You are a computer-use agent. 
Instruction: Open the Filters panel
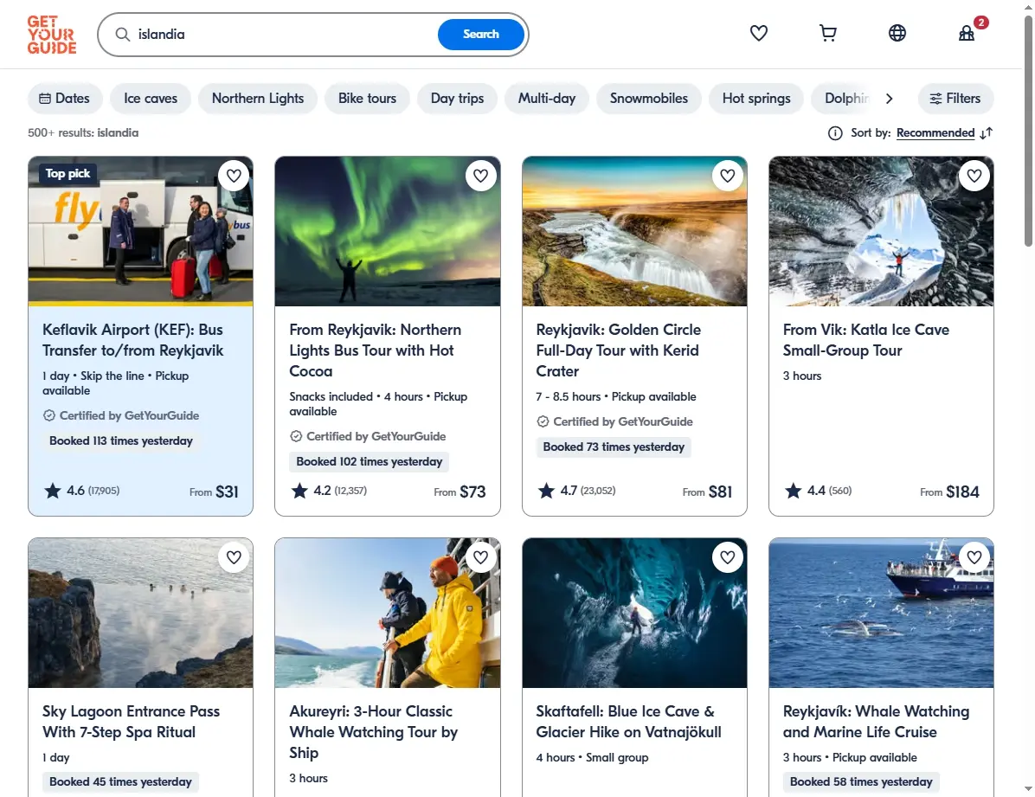[955, 99]
